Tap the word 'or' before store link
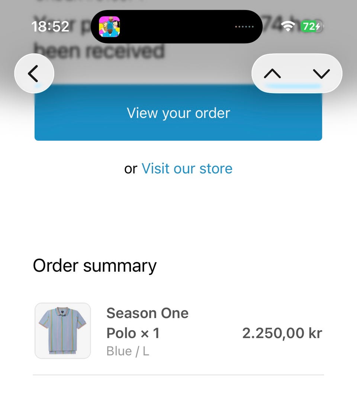This screenshot has height=399, width=357. click(131, 169)
